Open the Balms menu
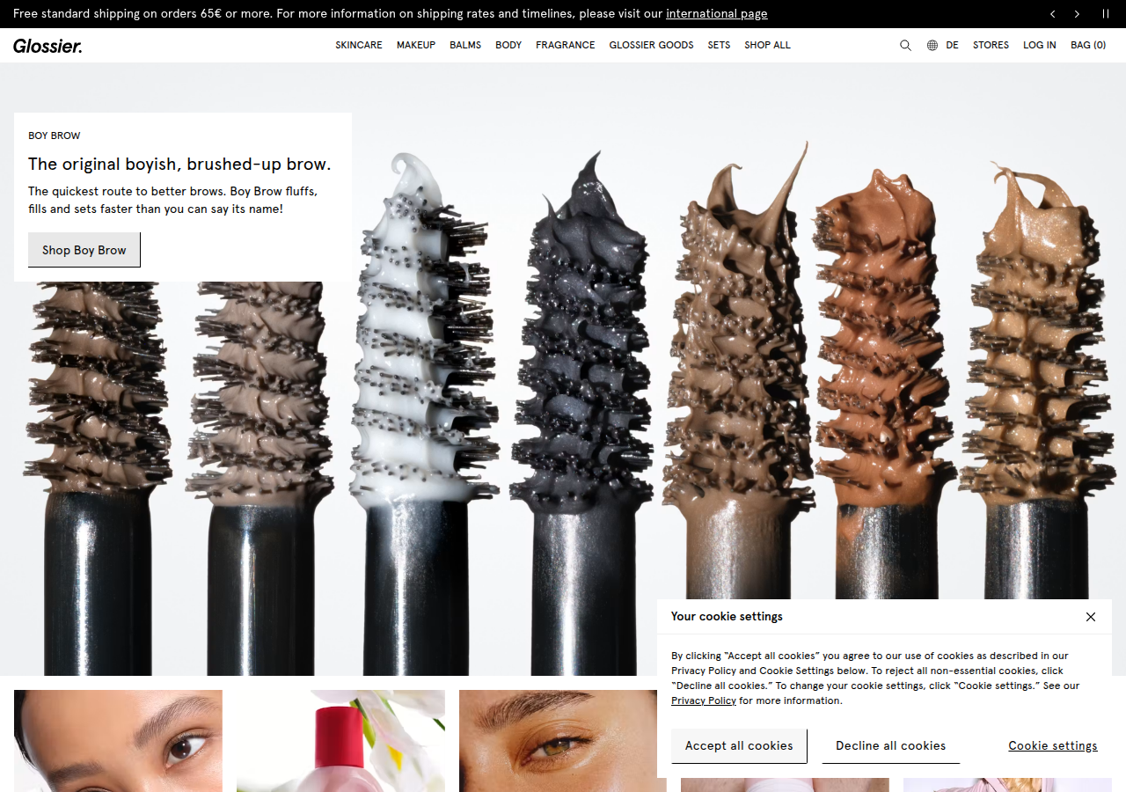This screenshot has height=792, width=1126. click(x=465, y=45)
